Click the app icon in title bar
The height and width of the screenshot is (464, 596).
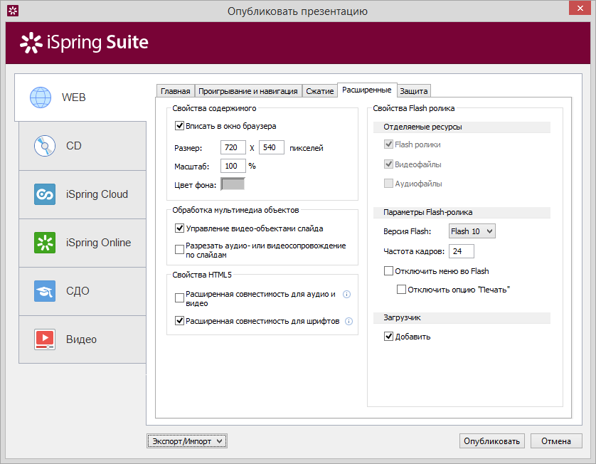click(13, 11)
